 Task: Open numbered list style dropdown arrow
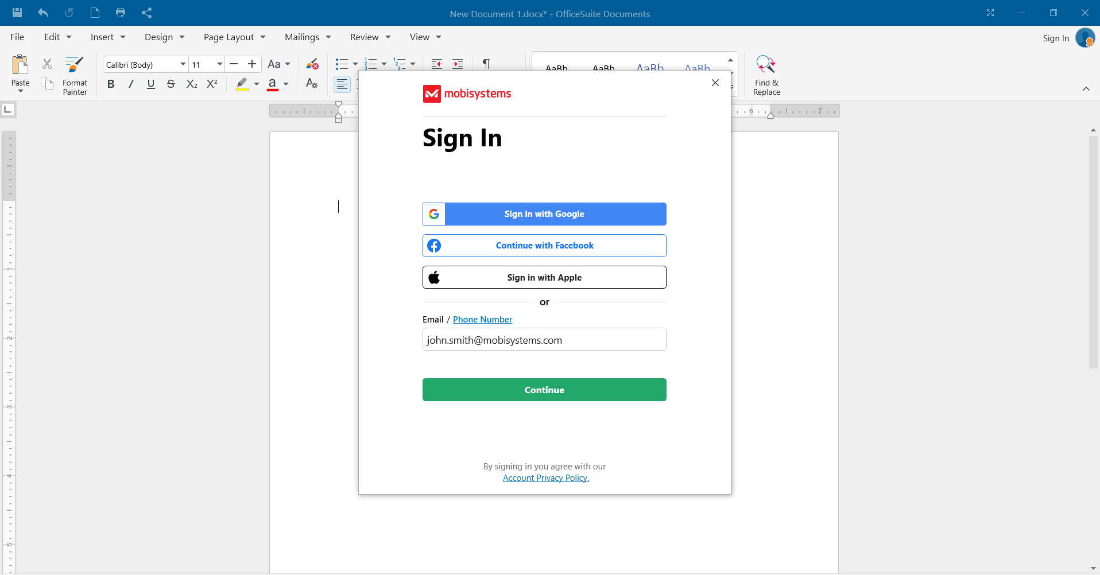tap(384, 64)
